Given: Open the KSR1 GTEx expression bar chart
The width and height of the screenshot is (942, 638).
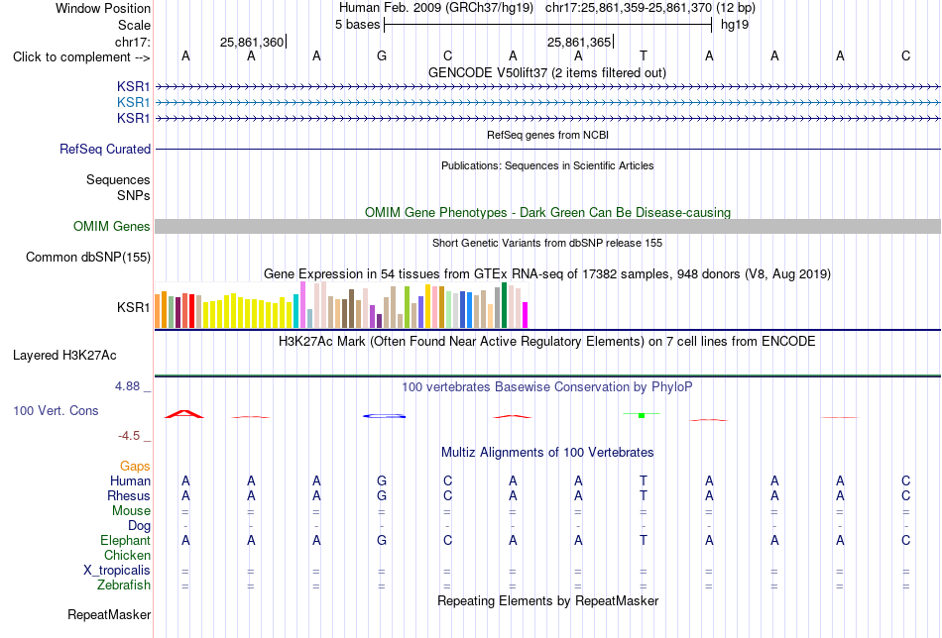Looking at the screenshot, I should [x=341, y=305].
